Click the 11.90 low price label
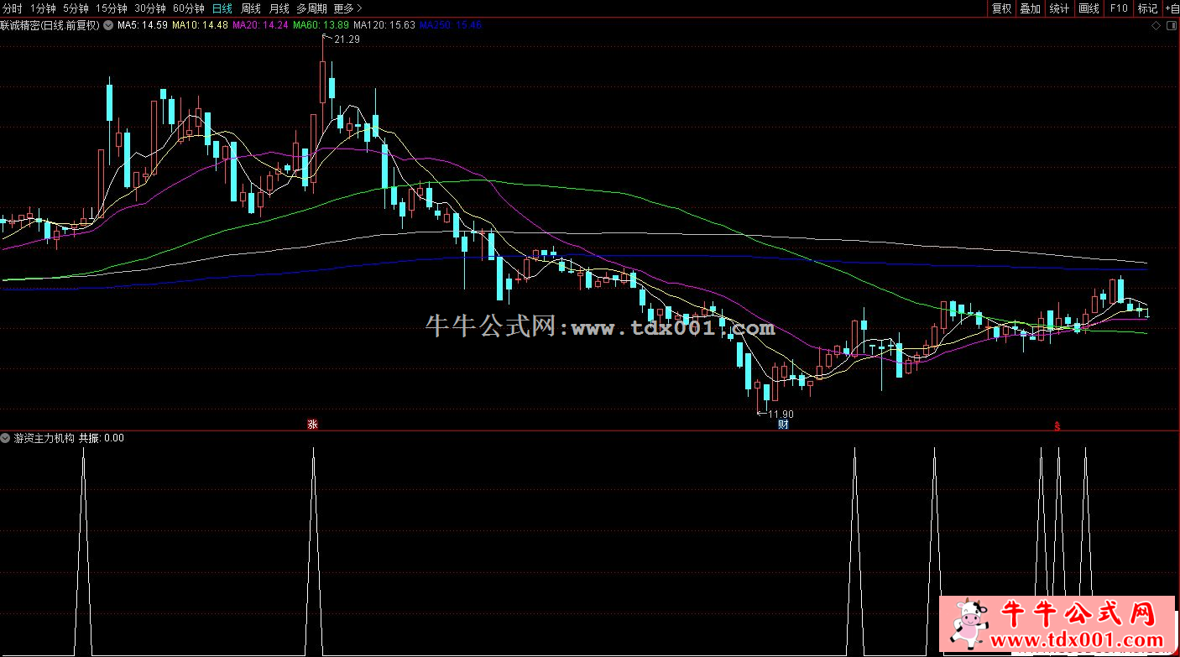 click(781, 415)
